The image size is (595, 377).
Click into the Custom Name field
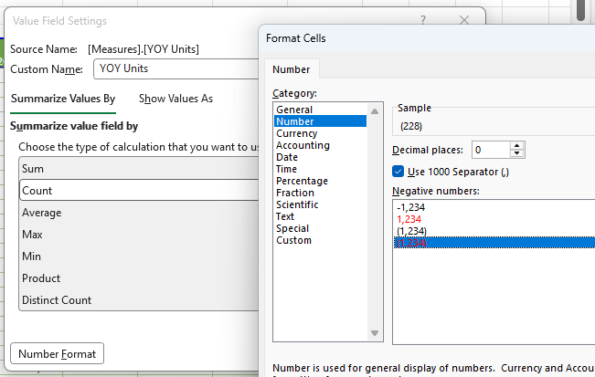pyautogui.click(x=176, y=68)
